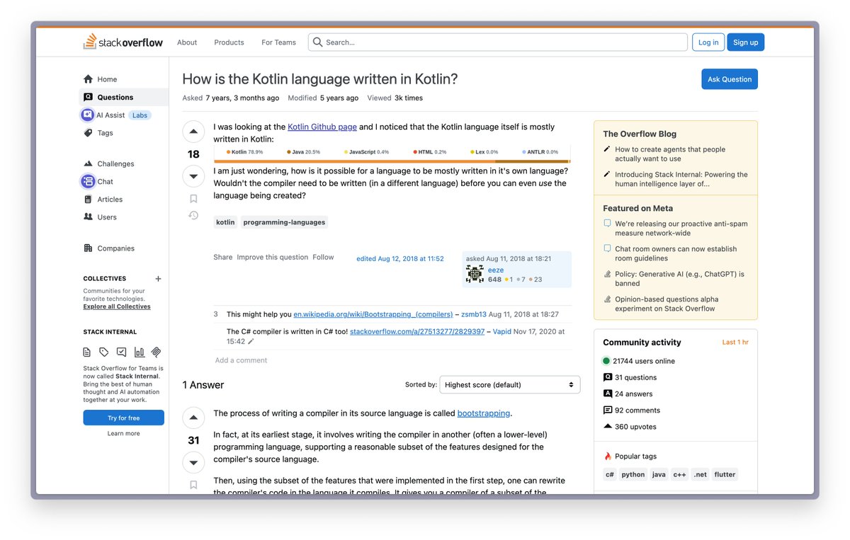This screenshot has width=850, height=540.
Task: Click the Companies building icon
Action: pyautogui.click(x=88, y=248)
